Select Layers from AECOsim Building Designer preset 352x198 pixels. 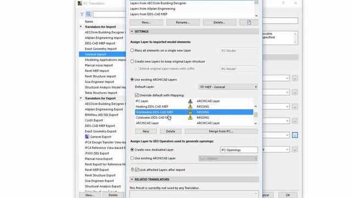(x=158, y=3)
